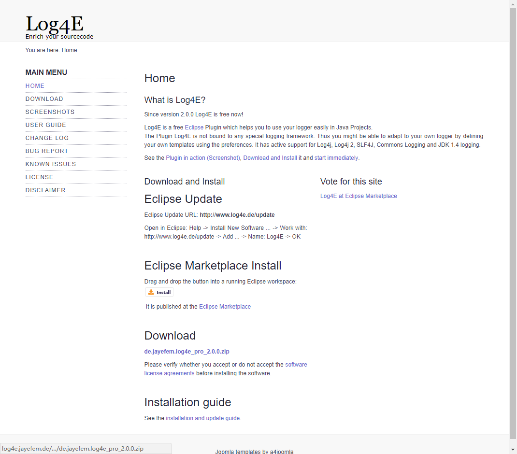Image resolution: width=517 pixels, height=454 pixels.
Task: Click the 'Eclipse Update' heading
Action: tap(183, 199)
